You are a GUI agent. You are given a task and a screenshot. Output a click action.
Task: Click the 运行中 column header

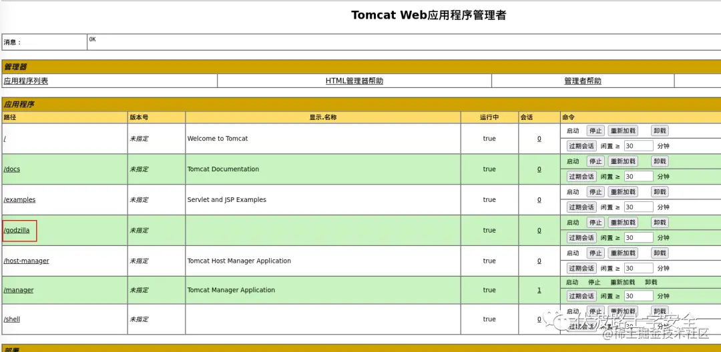[489, 117]
